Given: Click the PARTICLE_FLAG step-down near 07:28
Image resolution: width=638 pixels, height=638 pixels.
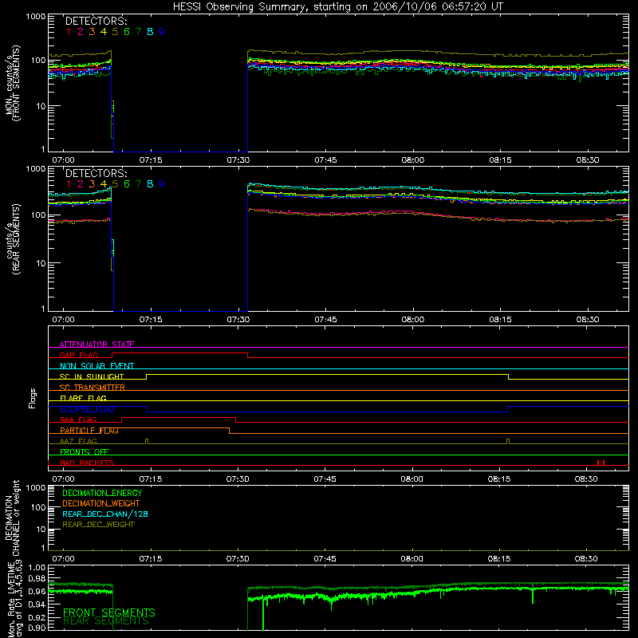Looking at the screenshot, I should coord(230,431).
